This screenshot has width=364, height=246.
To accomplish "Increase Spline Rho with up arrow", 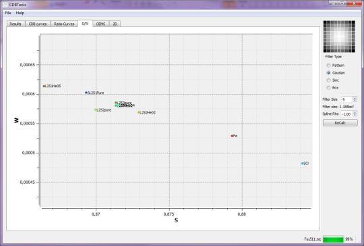I will click(355, 113).
